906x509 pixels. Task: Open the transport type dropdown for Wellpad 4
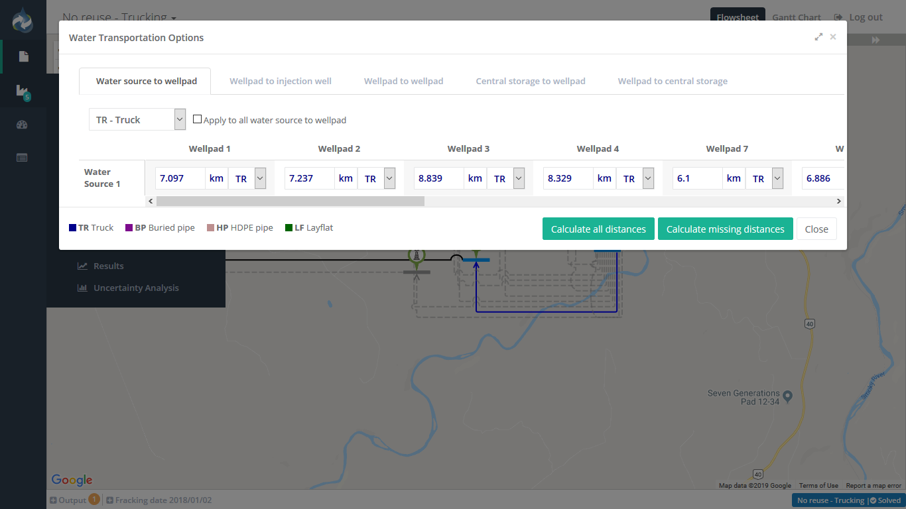point(647,178)
